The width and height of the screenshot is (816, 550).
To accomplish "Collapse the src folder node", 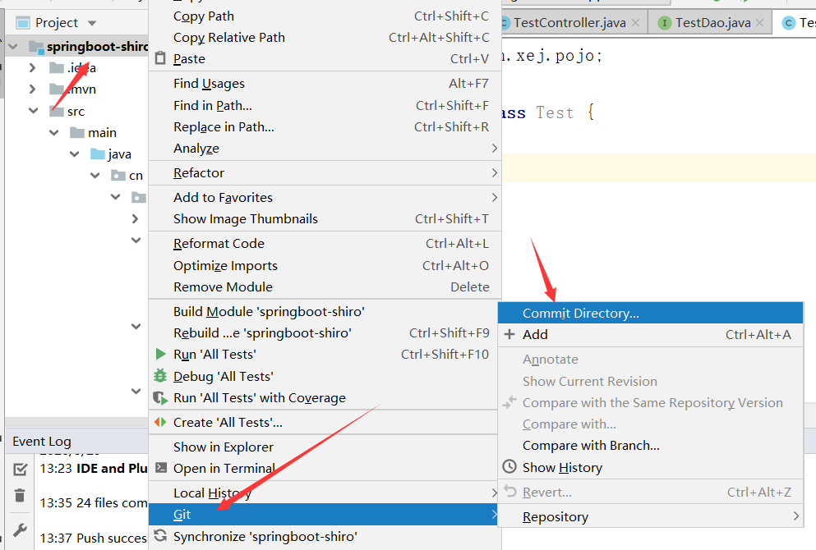I will (34, 111).
